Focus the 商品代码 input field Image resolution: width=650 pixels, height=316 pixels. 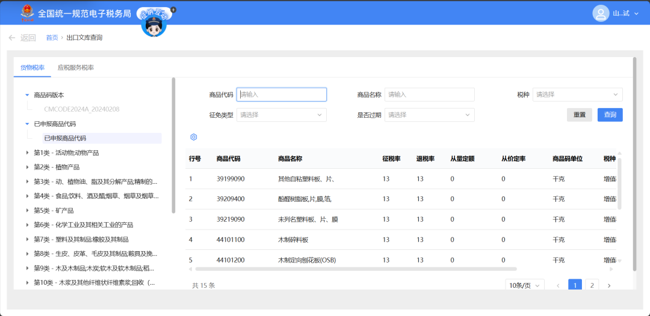click(282, 95)
